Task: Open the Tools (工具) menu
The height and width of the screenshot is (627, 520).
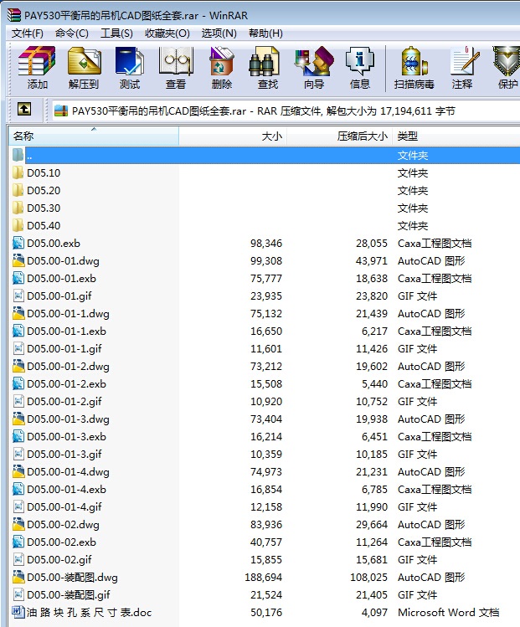Action: pyautogui.click(x=116, y=33)
